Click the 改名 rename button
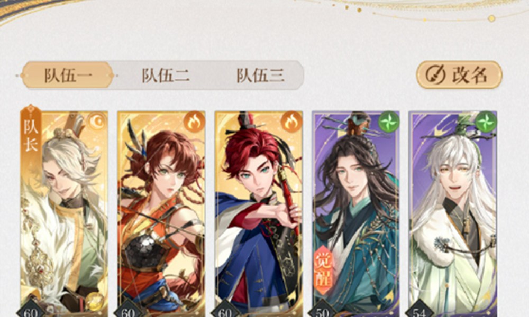The image size is (529, 317). pos(459,75)
